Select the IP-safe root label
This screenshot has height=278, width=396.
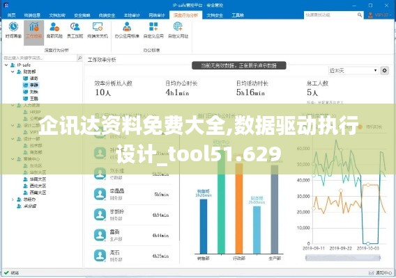pyautogui.click(x=24, y=65)
